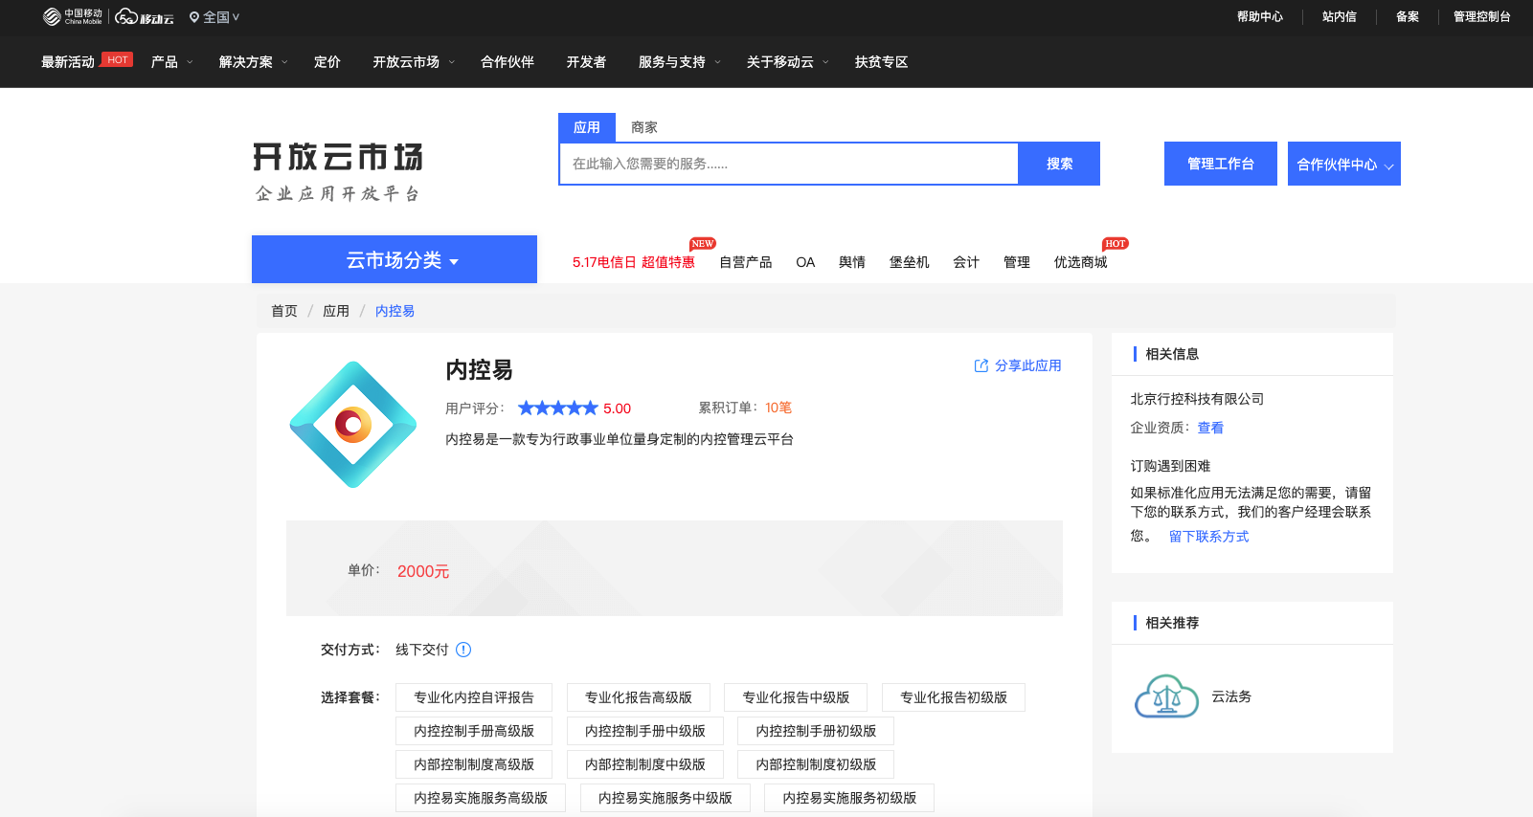This screenshot has width=1533, height=817.
Task: Click the five-star rating stars
Action: tap(558, 408)
